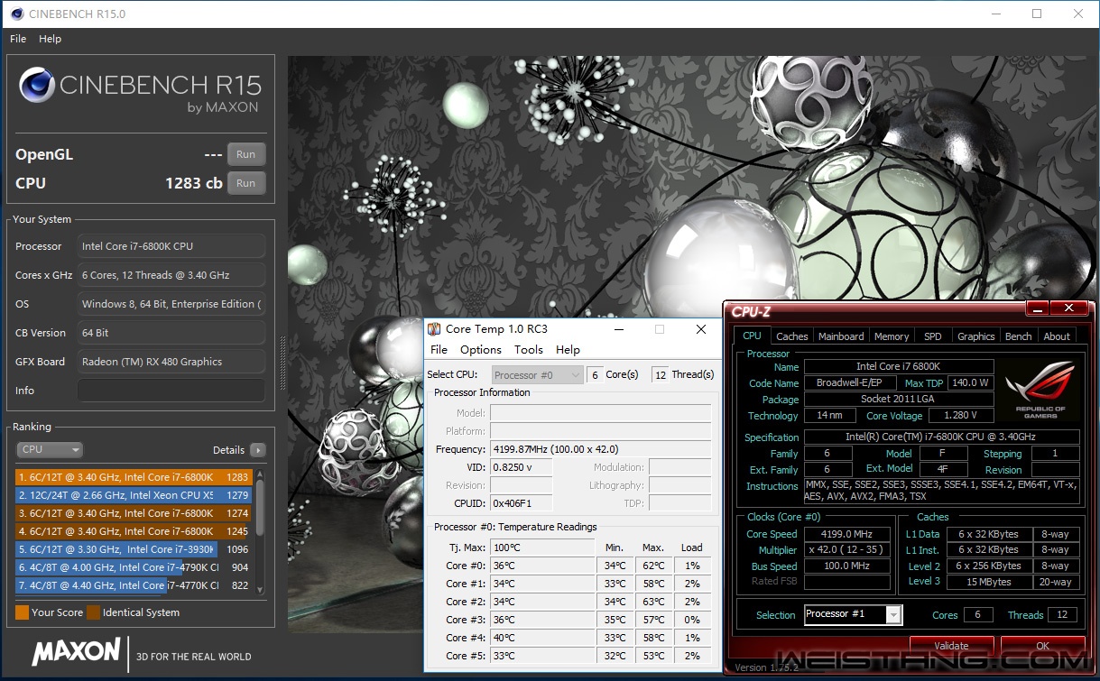This screenshot has height=681, width=1100.
Task: Open the File menu in Cinebench
Action: [18, 39]
